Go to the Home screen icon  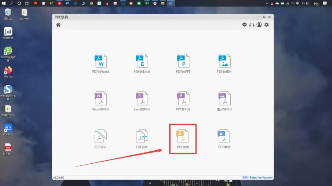pyautogui.click(x=58, y=25)
